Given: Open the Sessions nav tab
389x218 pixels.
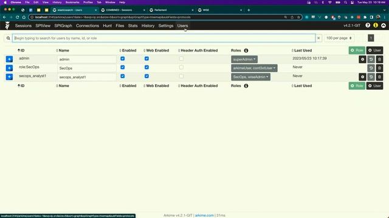Looking at the screenshot, I should coord(23,25).
